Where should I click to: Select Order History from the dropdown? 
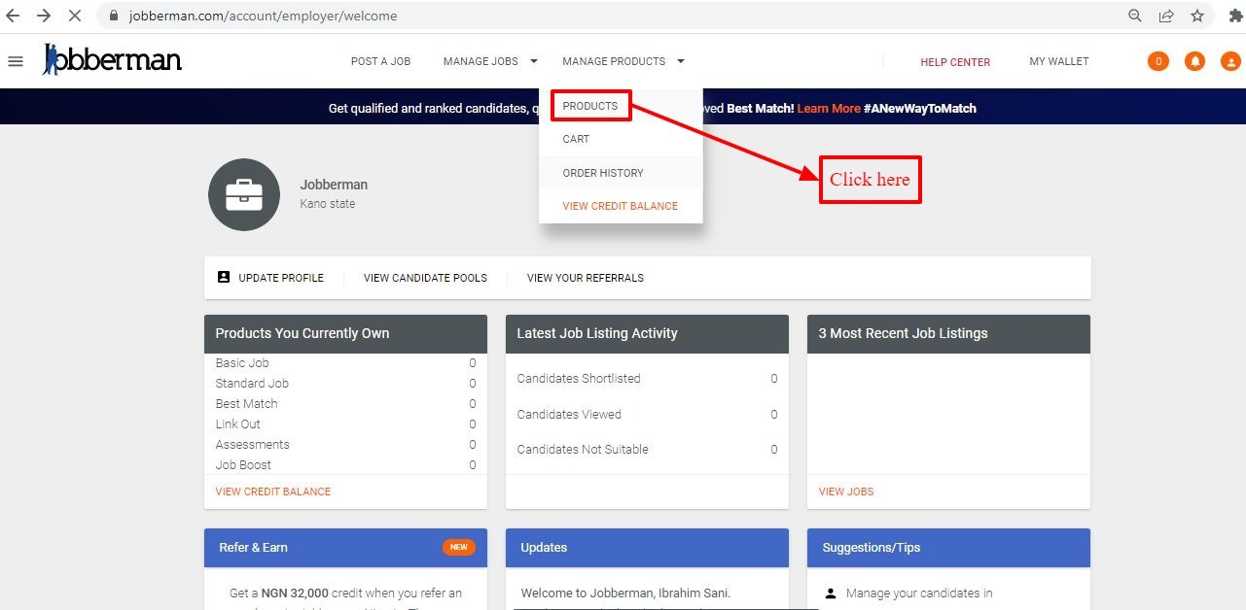point(603,173)
